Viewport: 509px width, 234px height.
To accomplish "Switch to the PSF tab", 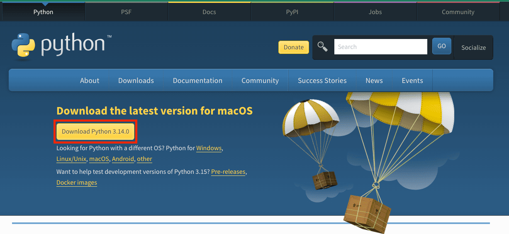I will (126, 12).
